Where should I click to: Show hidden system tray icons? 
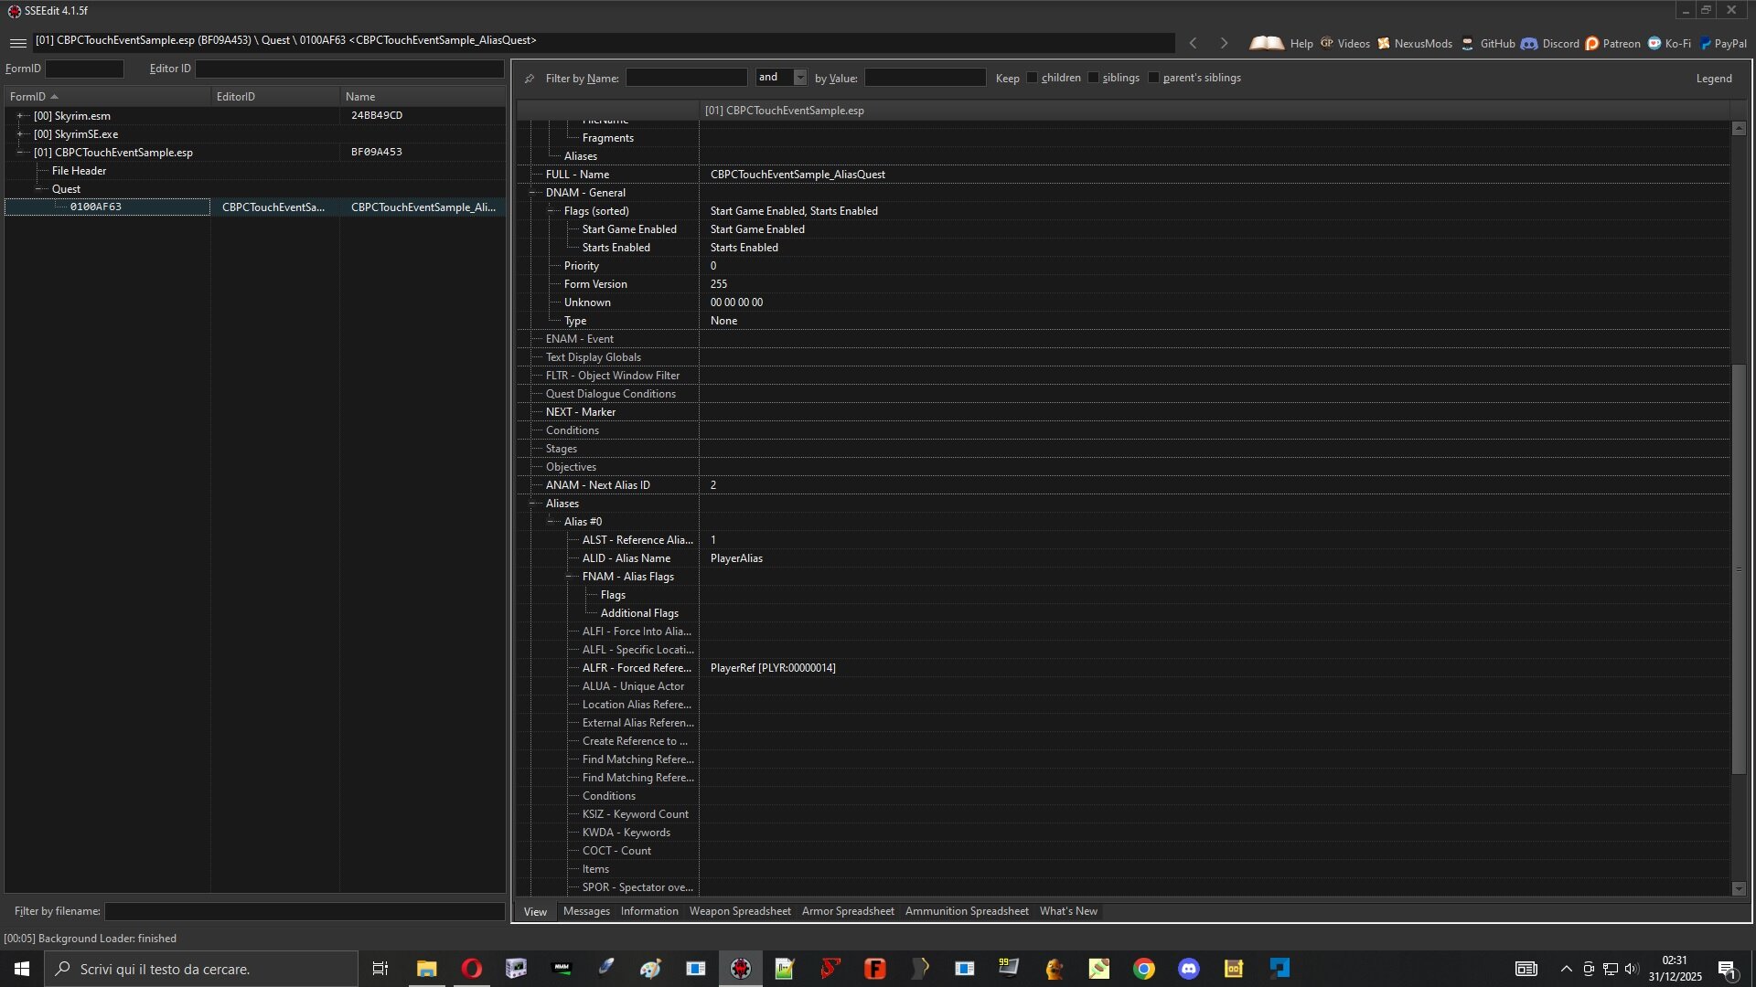coord(1566,969)
